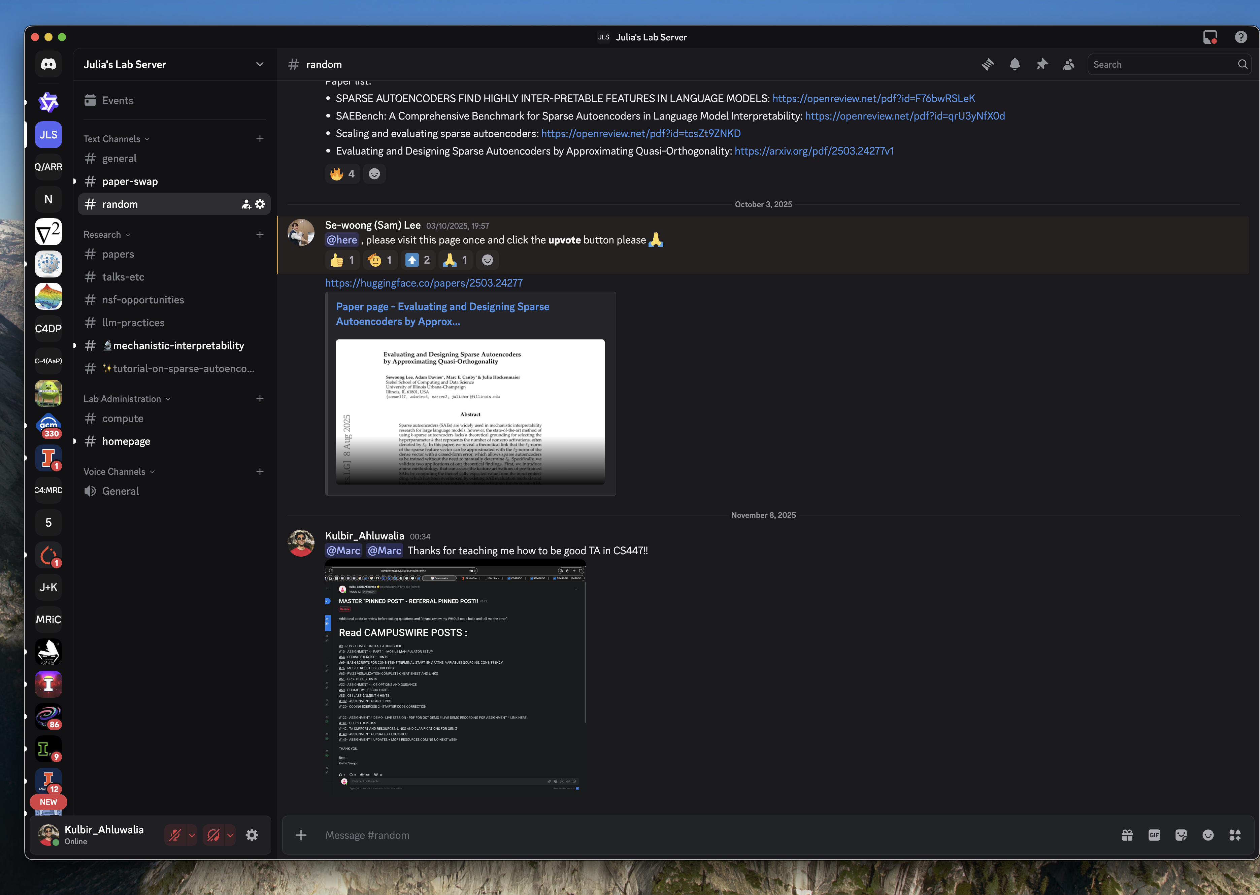Open the papers channel
The height and width of the screenshot is (895, 1260).
click(x=174, y=254)
